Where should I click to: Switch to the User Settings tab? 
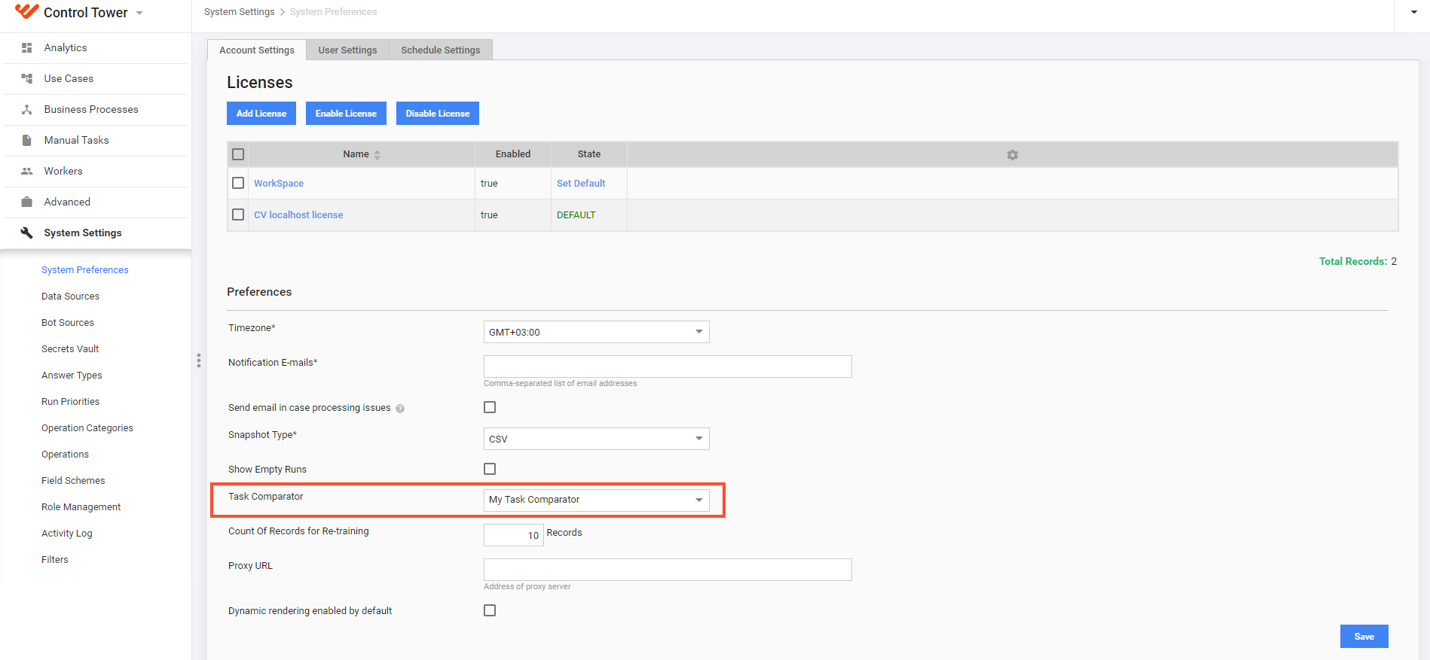tap(347, 50)
